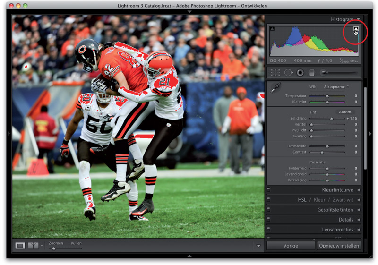The image size is (378, 265).
Task: Expand the Lenscorrecties panel
Action: (x=359, y=230)
